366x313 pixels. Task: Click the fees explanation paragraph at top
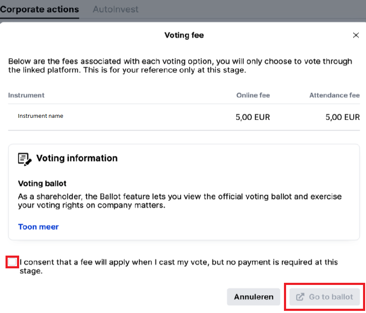point(180,65)
